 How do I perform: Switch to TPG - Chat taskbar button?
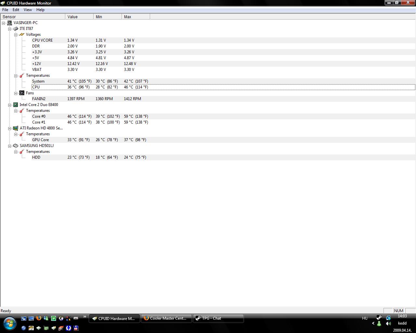point(218,318)
